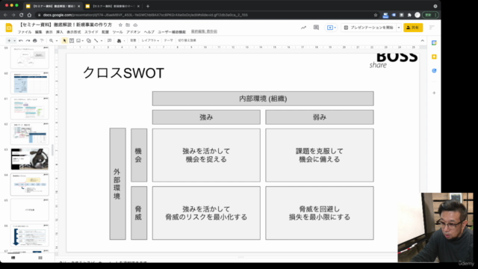Open the comment history icon
This screenshot has width=478, height=269.
pyautogui.click(x=316, y=28)
